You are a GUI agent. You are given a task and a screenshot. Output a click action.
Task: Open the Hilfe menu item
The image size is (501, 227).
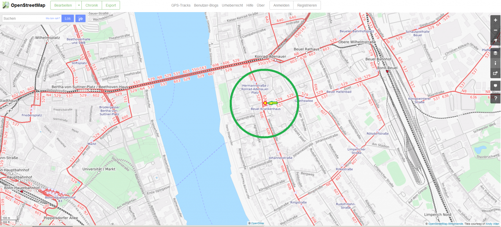250,5
